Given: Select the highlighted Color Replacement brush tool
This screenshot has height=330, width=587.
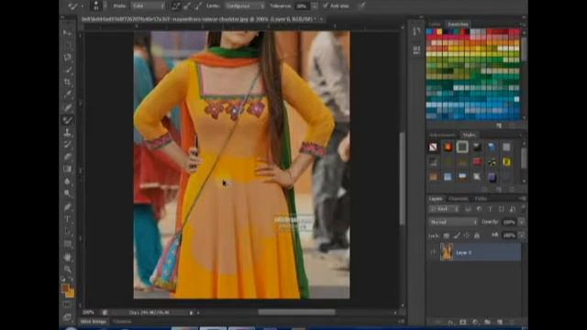Looking at the screenshot, I should point(67,120).
